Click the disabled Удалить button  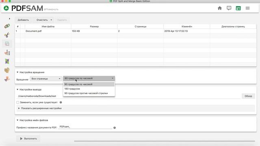[62, 20]
